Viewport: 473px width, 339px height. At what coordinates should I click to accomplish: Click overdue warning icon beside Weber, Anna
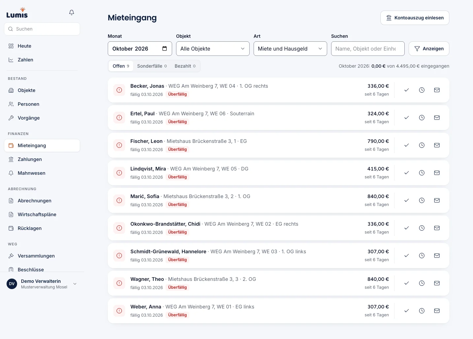pos(119,311)
